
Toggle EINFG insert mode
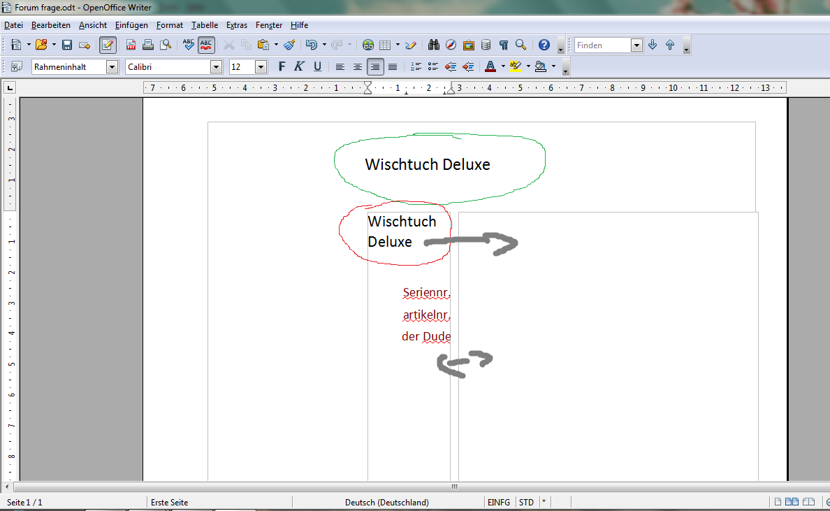[x=499, y=502]
